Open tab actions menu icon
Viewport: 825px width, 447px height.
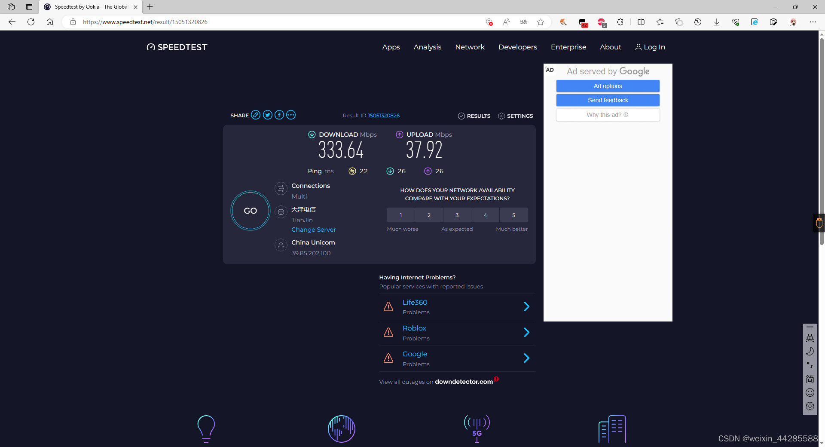[29, 7]
